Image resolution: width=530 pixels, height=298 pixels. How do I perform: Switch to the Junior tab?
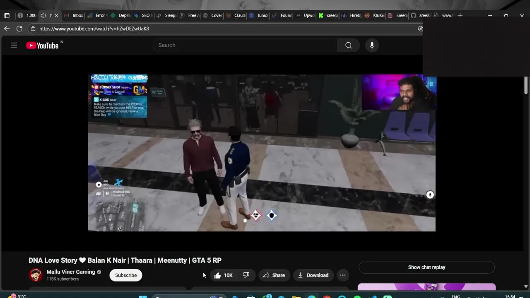(259, 15)
